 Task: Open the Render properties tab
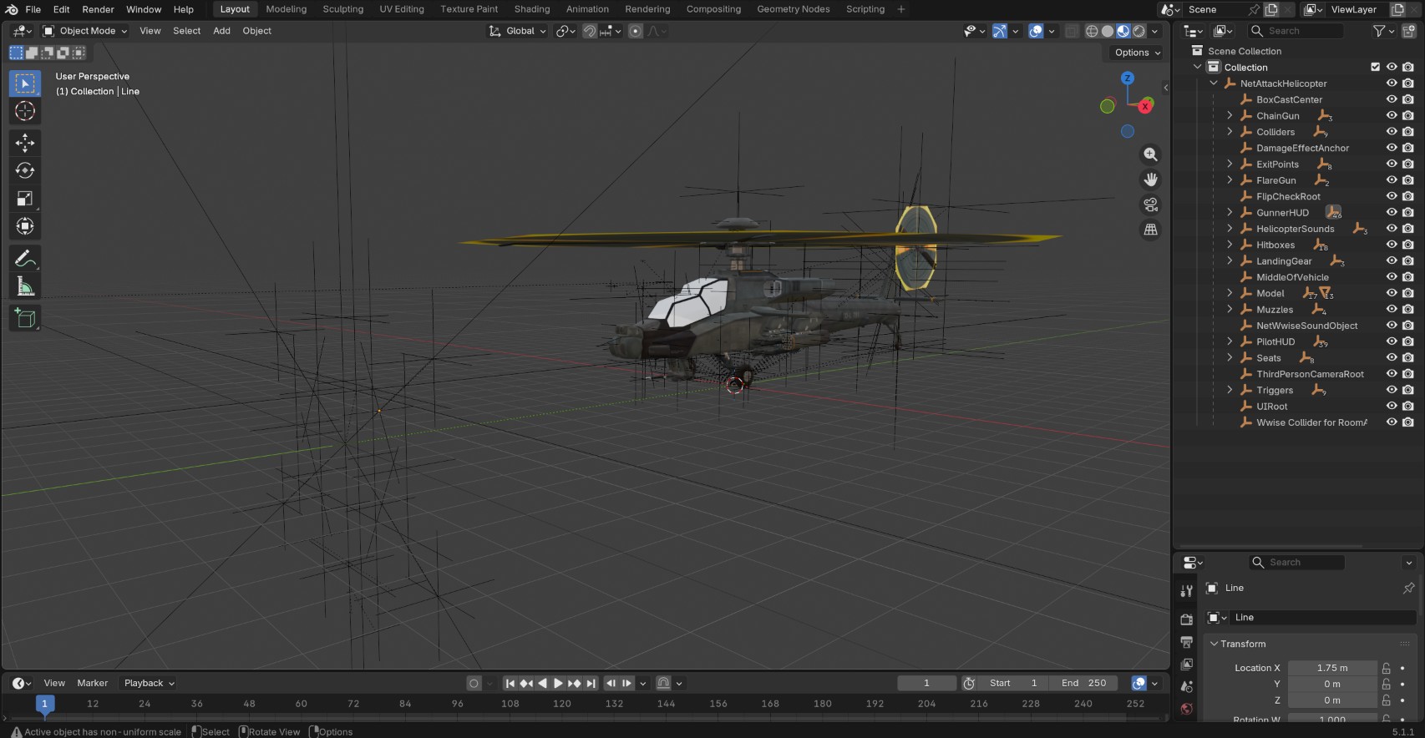(1186, 619)
